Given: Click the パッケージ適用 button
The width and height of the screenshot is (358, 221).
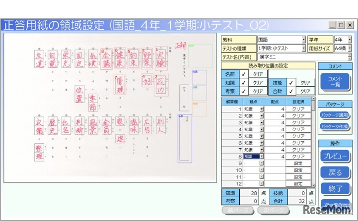Looking at the screenshot, I should click(x=335, y=115).
